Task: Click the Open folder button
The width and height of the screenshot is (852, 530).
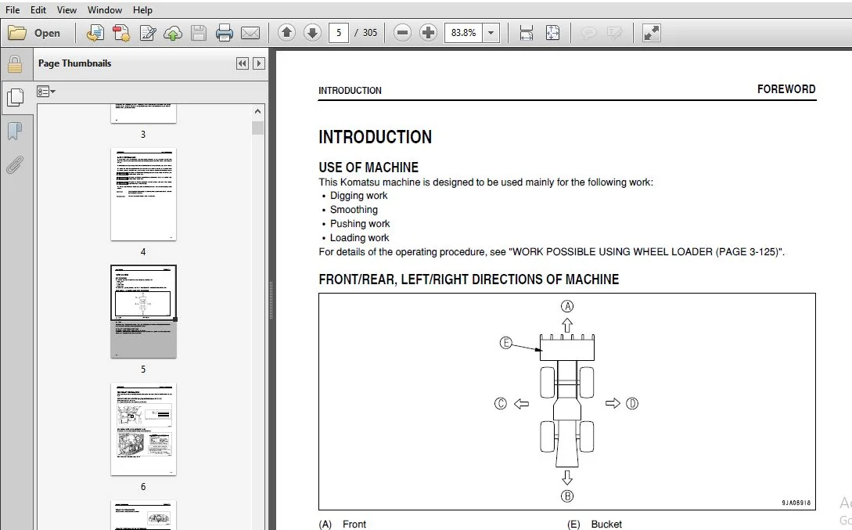Action: pyautogui.click(x=34, y=33)
